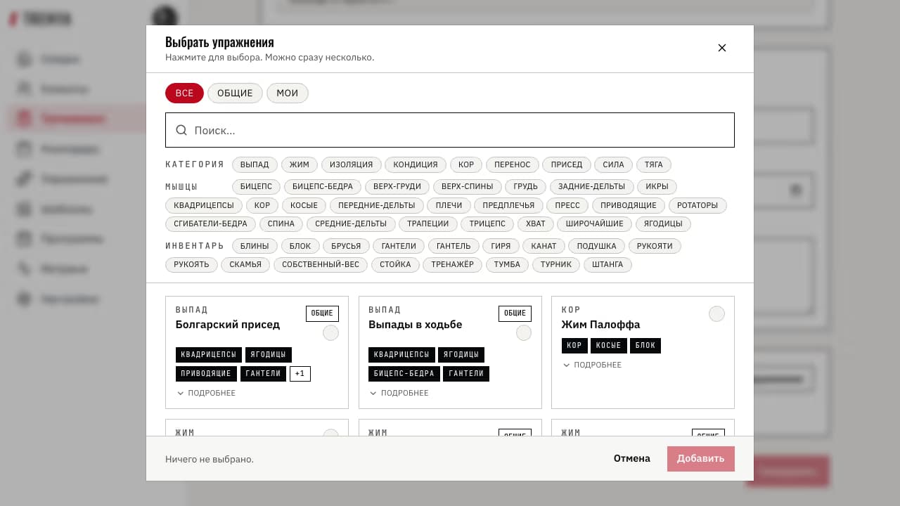Toggle the СИЛА category chip
The width and height of the screenshot is (900, 506).
[x=614, y=164]
